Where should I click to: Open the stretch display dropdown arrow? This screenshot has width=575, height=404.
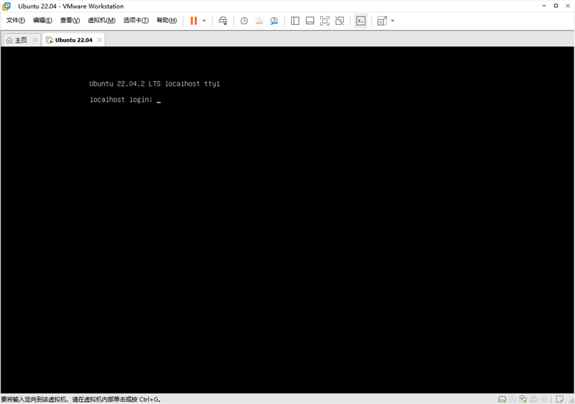click(392, 21)
